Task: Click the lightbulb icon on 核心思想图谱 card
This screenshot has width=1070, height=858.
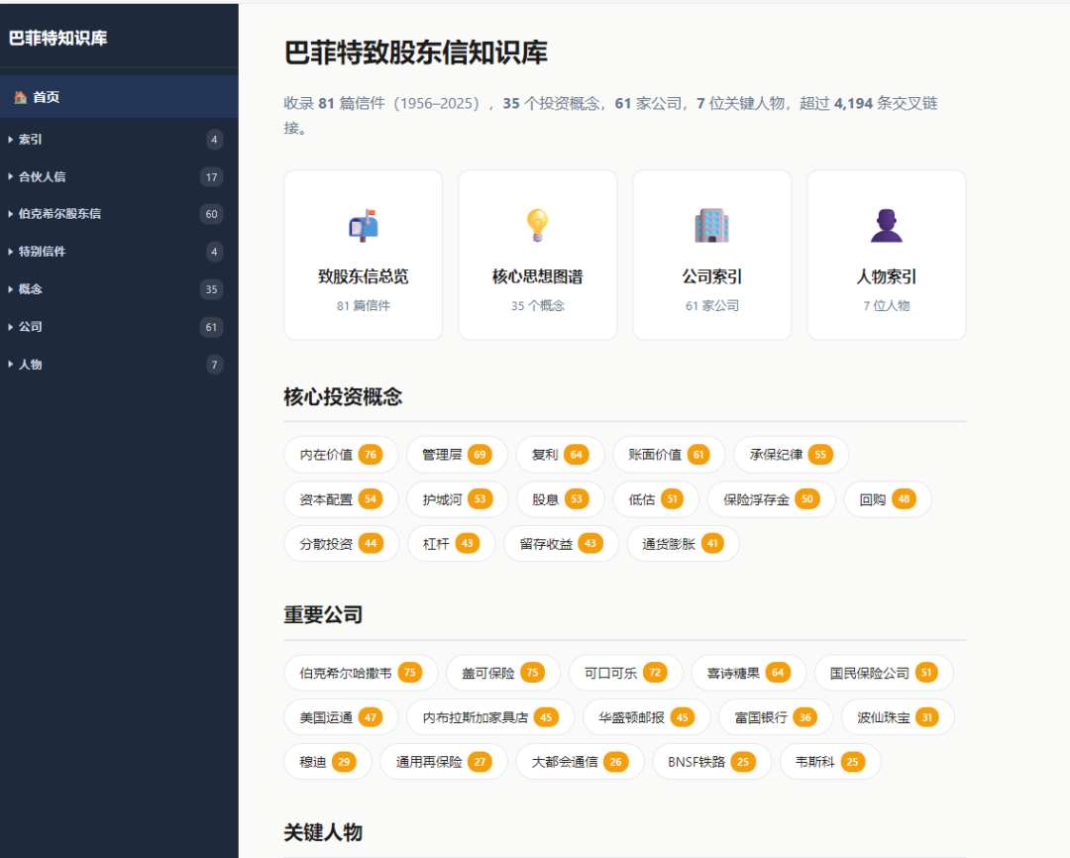Action: 538,225
